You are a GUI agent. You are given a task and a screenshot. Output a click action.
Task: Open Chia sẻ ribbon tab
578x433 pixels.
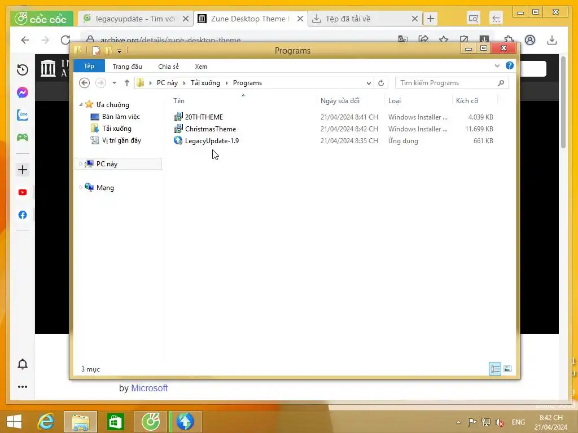tap(168, 67)
